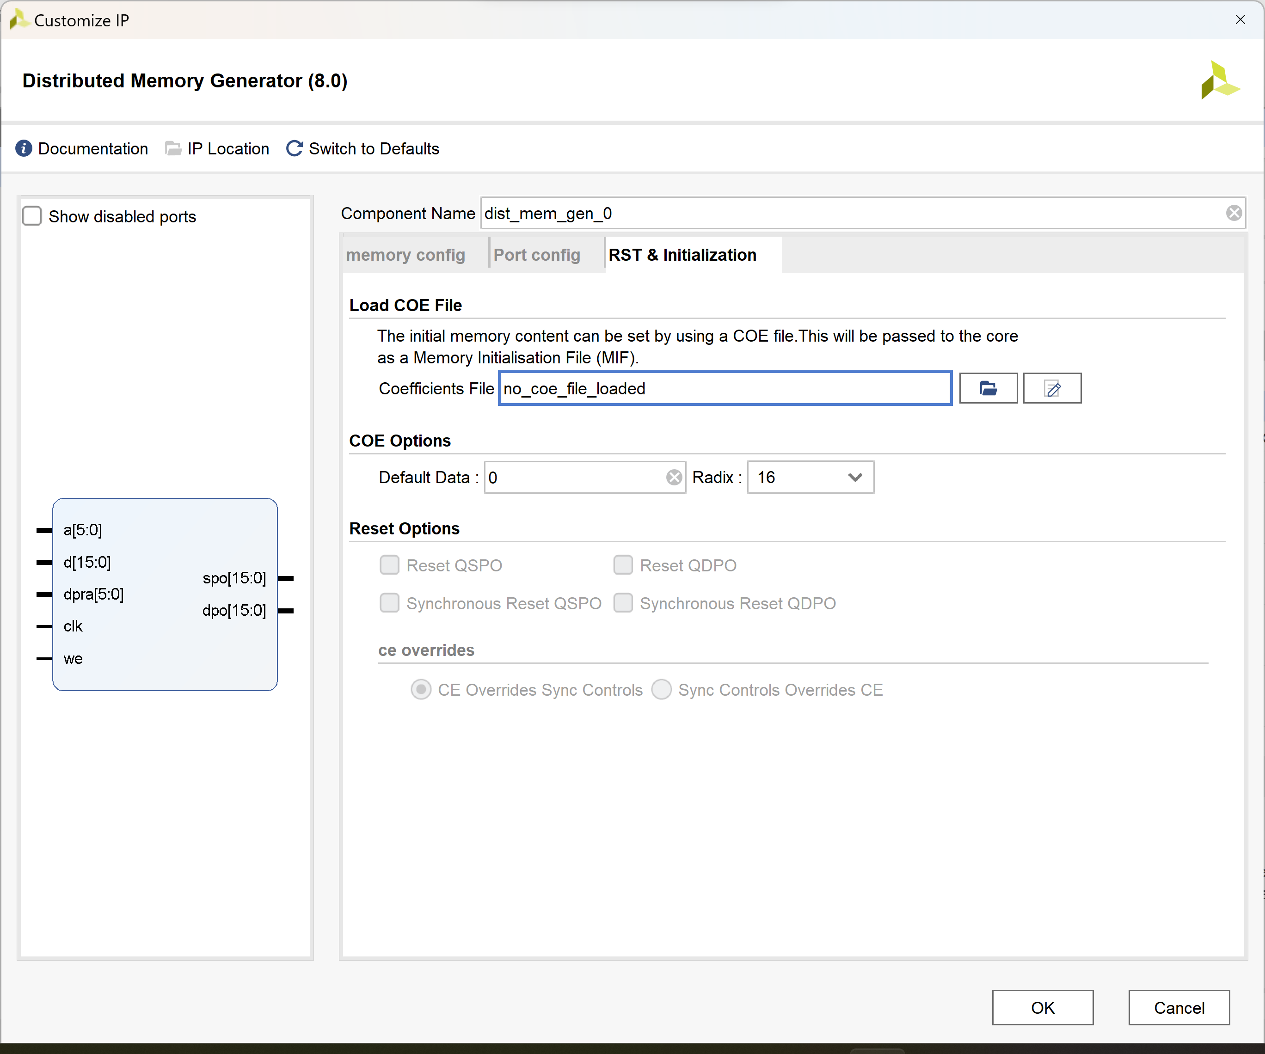Click the we port label
1265x1054 pixels.
pos(73,659)
